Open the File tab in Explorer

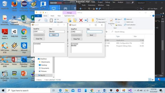[x=38, y=16]
